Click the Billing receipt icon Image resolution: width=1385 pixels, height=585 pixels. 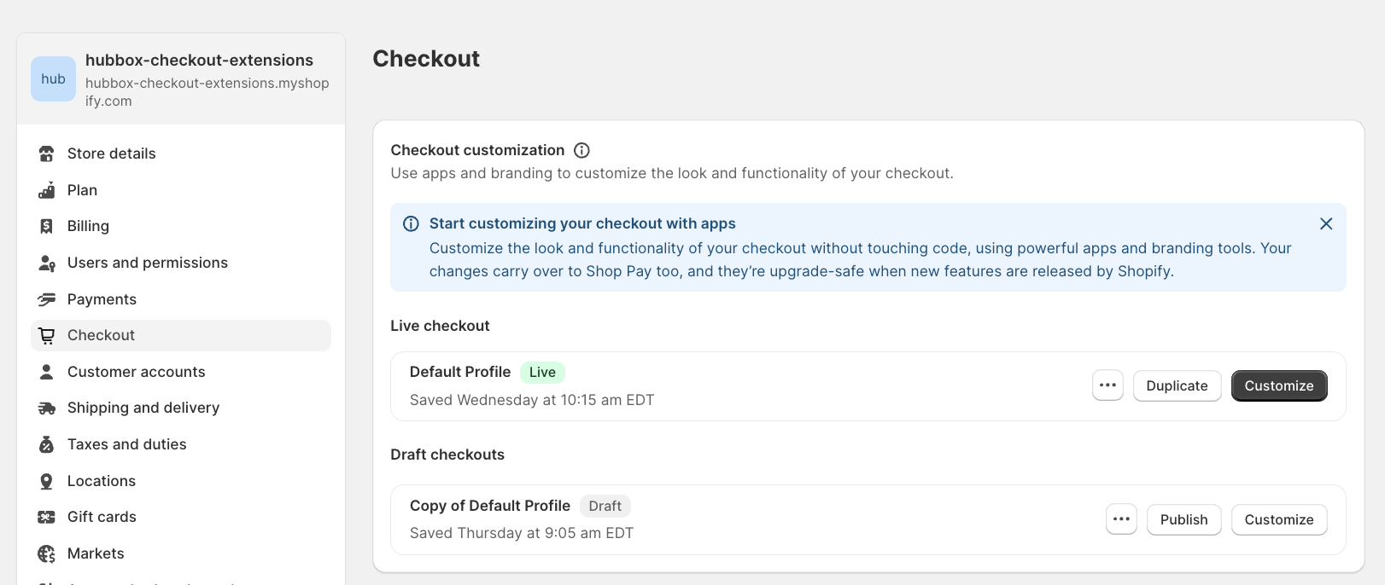pos(47,226)
